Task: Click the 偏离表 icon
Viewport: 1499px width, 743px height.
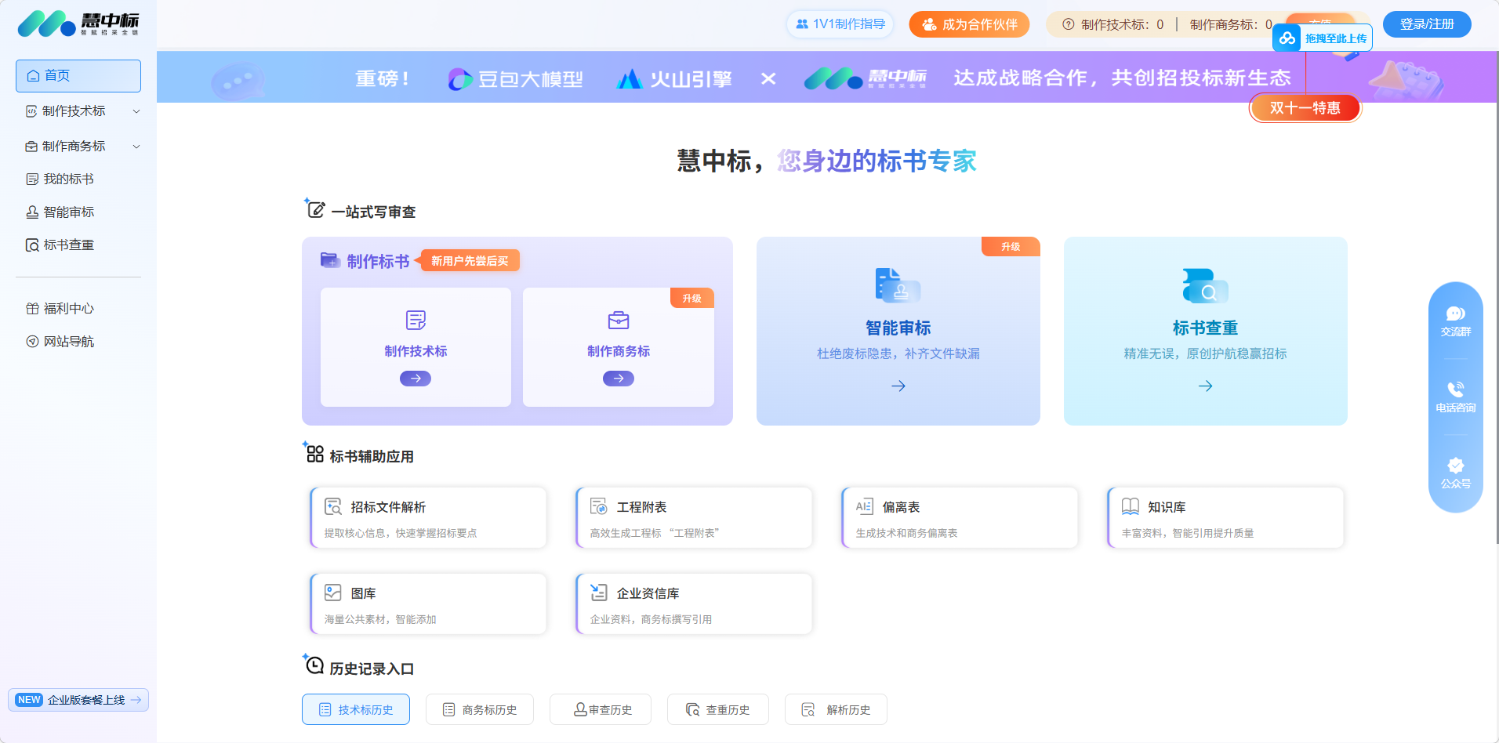Action: coord(865,506)
